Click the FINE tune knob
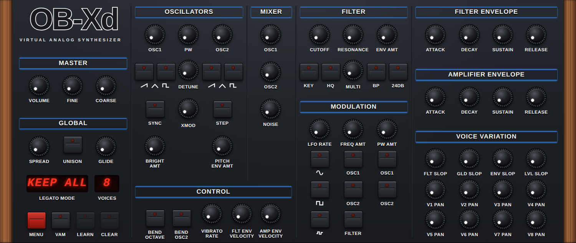 pyautogui.click(x=73, y=85)
